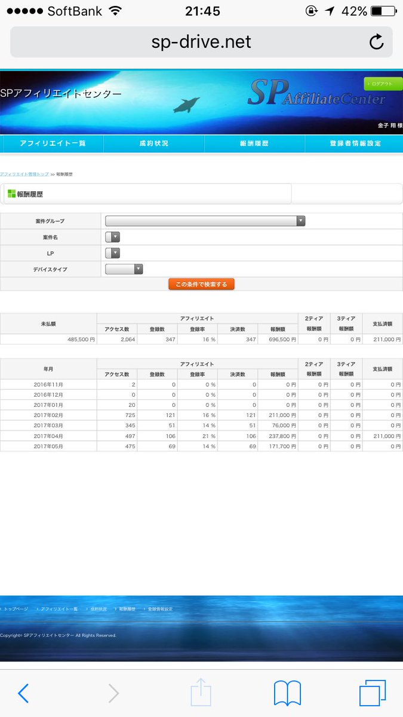Open the 登録者情報設定 tab
The height and width of the screenshot is (717, 403).
click(x=355, y=143)
